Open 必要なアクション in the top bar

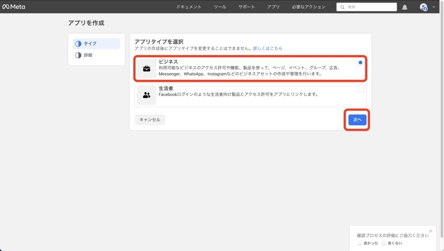pos(309,7)
